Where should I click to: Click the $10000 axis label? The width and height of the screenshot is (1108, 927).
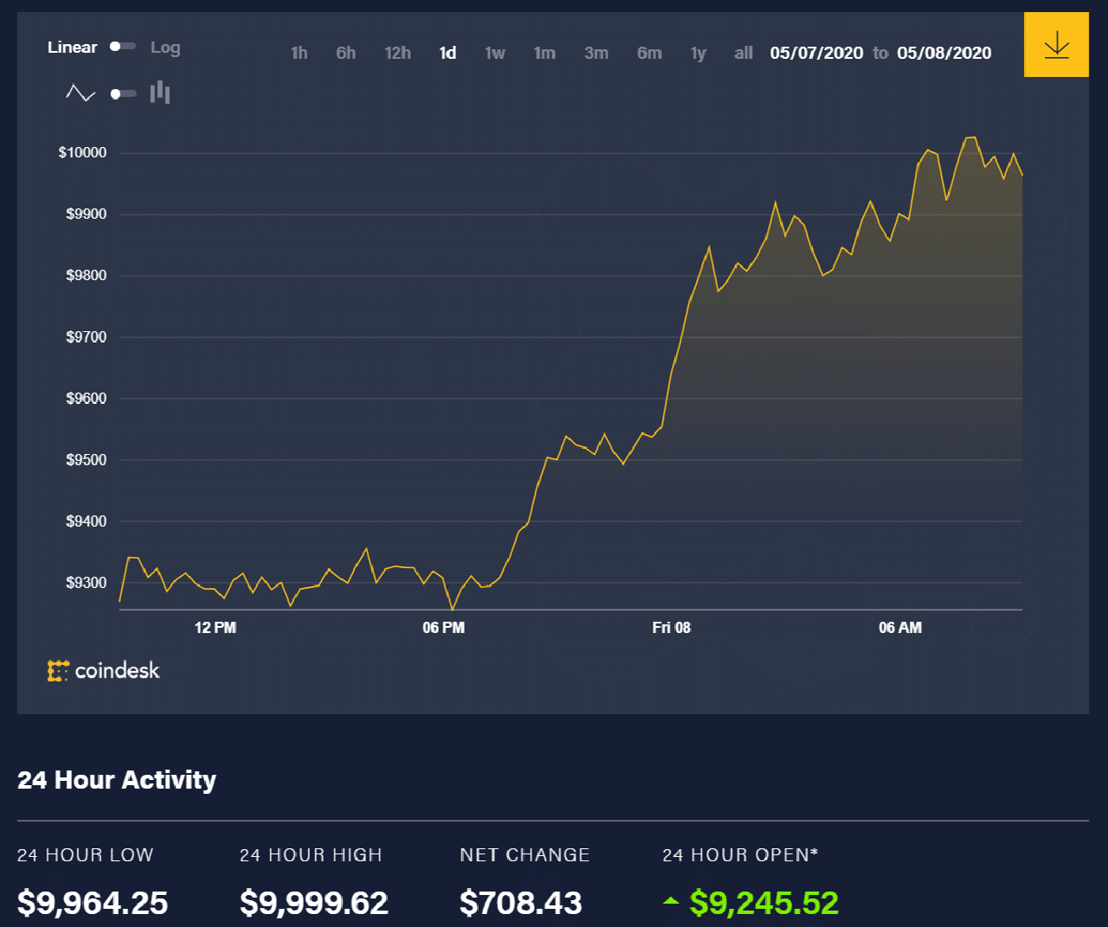[82, 152]
